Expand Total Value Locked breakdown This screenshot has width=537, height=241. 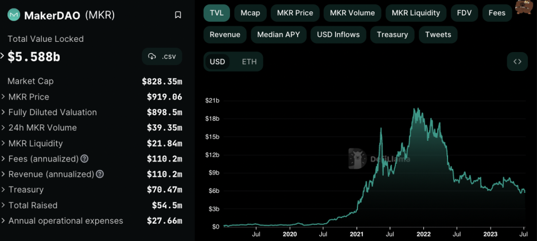(3, 57)
